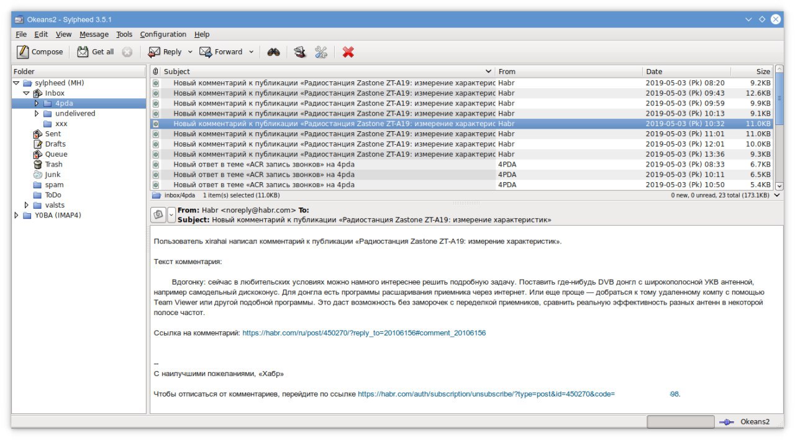795x440 pixels.
Task: Click the sylpheed (MH) mailbox icon
Action: tap(27, 83)
